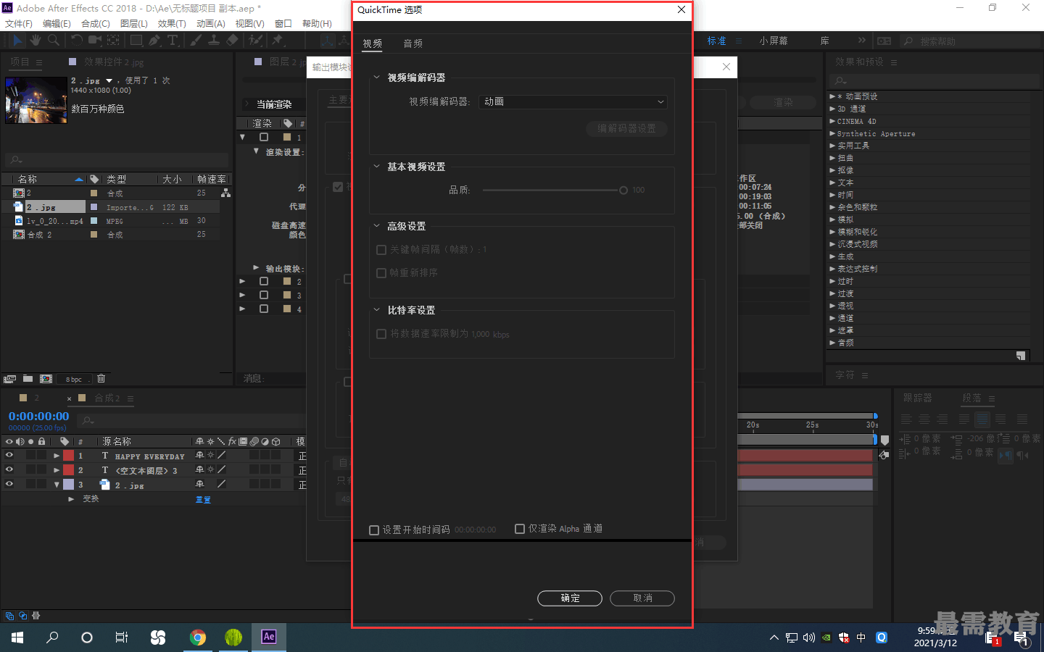1044x652 pixels.
Task: Toggle visibility of empty text layer 3
Action: [9, 469]
